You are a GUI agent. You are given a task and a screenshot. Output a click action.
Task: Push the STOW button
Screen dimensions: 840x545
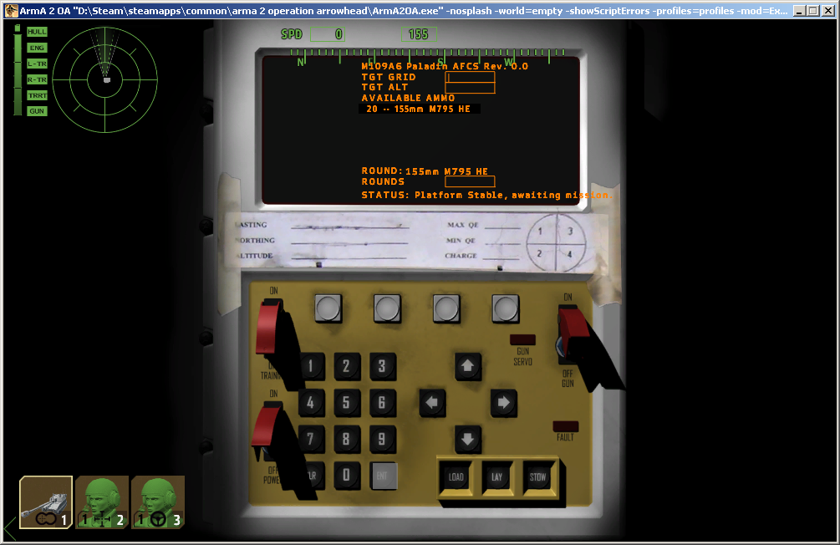pos(538,477)
